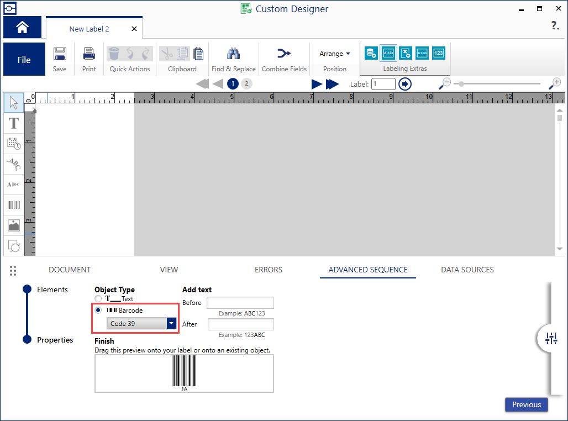Click the Combine Fields ribbon icon

(x=284, y=58)
